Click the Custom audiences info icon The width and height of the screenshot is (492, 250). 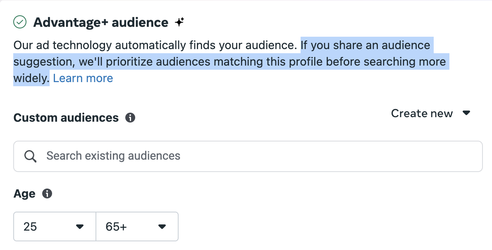[x=130, y=118]
